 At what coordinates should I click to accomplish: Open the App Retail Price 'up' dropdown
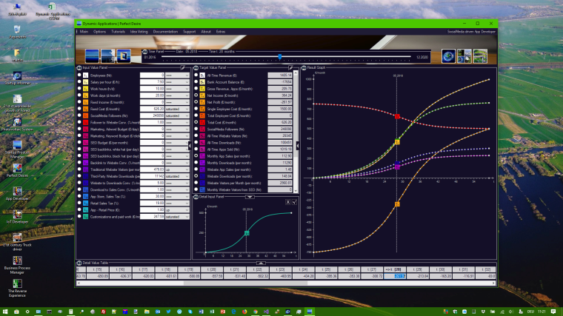[177, 209]
